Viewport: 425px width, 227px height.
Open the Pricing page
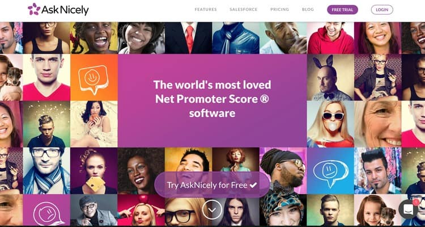coord(280,10)
